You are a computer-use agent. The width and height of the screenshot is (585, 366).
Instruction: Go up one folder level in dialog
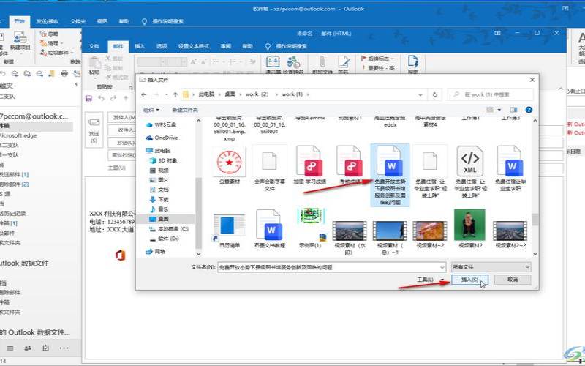(x=175, y=95)
